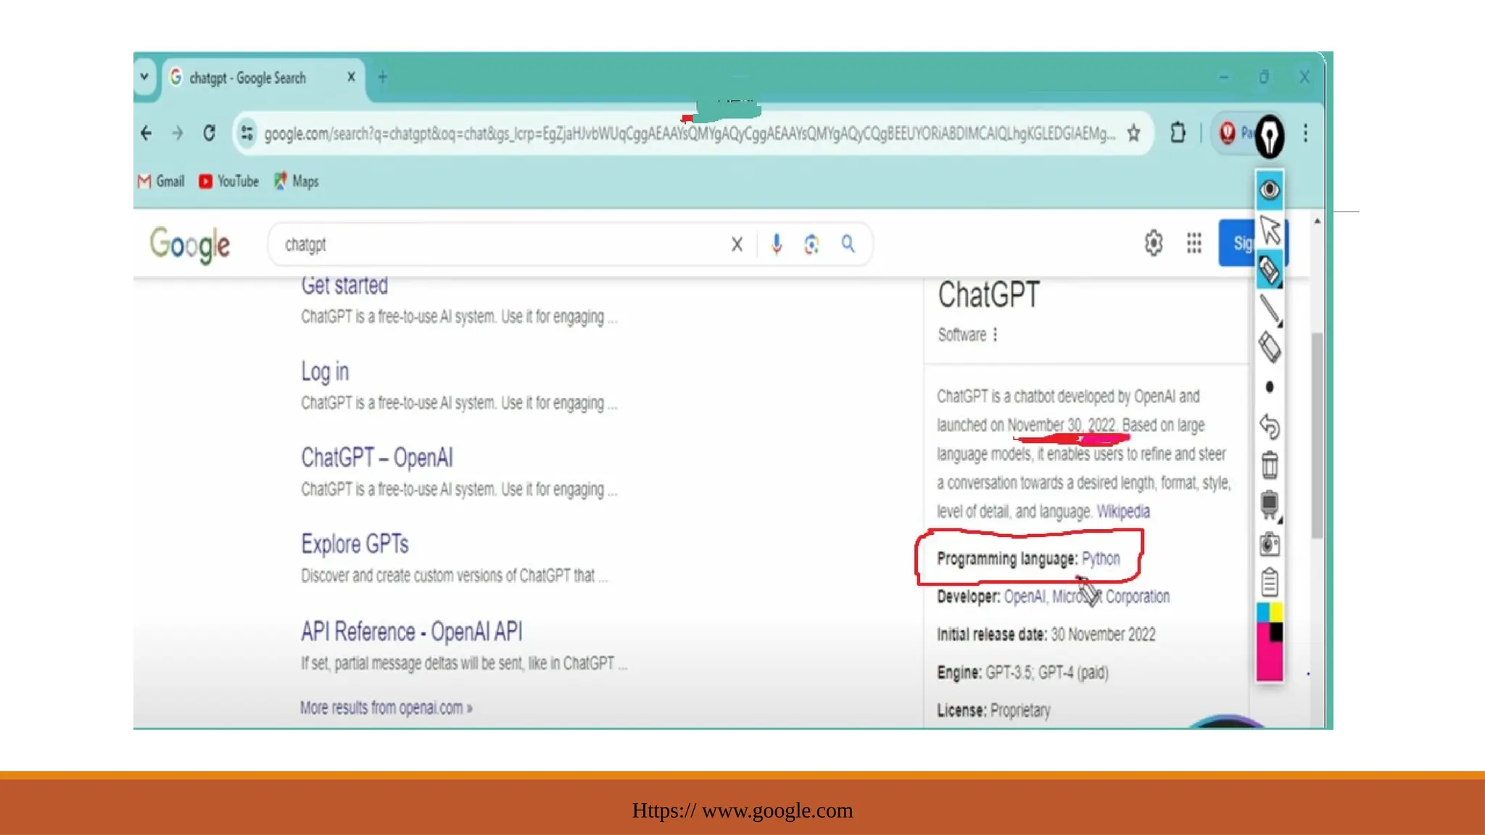Click More results from openai.com

386,707
